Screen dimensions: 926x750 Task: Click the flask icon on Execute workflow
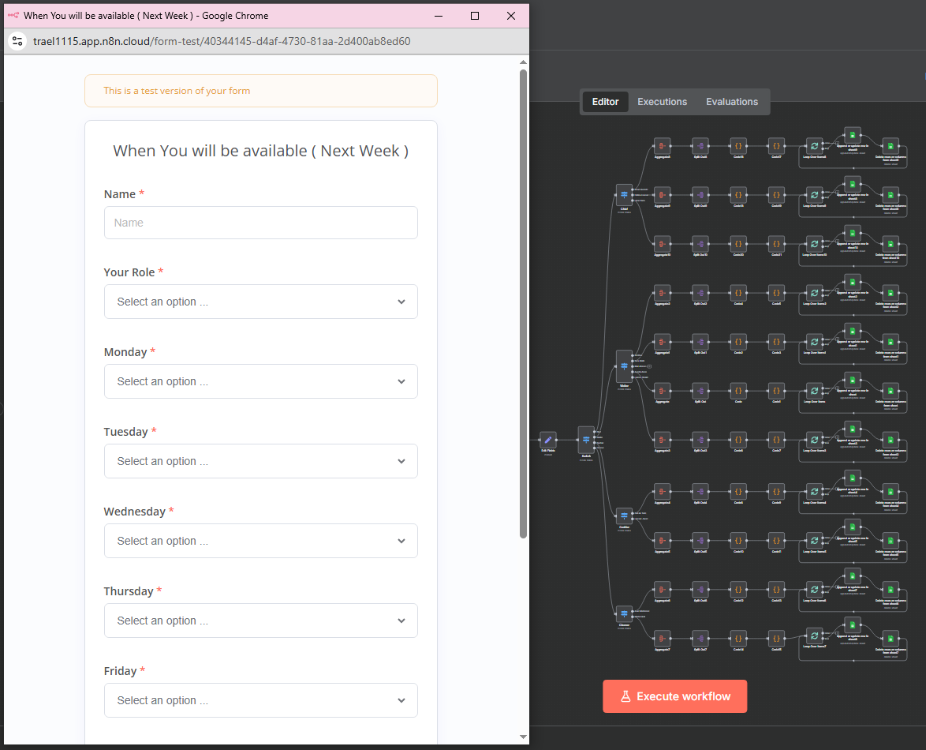click(x=625, y=696)
